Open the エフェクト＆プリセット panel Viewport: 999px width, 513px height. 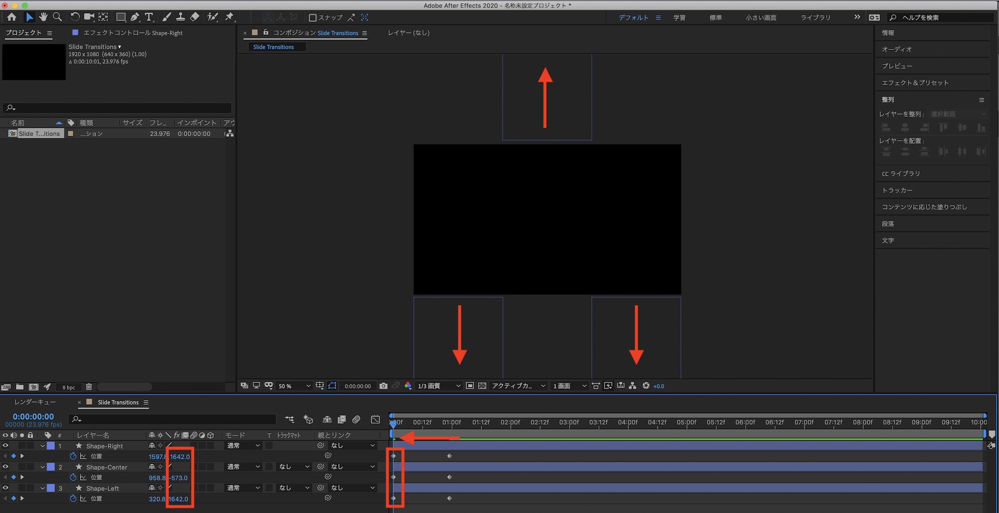(915, 83)
